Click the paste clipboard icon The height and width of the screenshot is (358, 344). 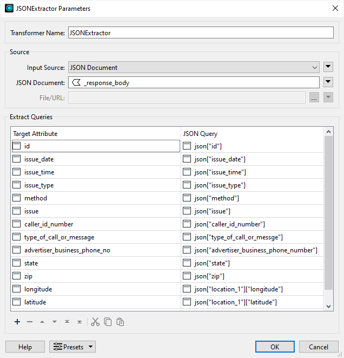point(120,322)
